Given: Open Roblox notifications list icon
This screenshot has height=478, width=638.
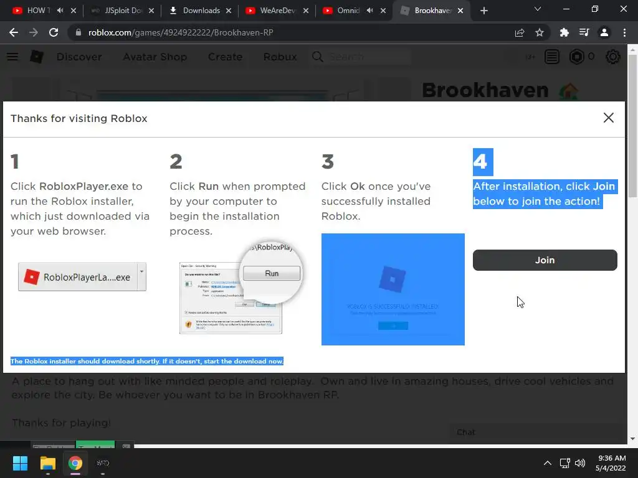Looking at the screenshot, I should tap(552, 57).
